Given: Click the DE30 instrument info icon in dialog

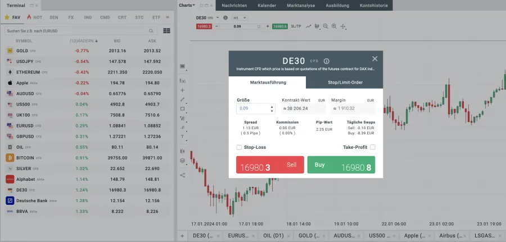Looking at the screenshot, I should pos(326,61).
